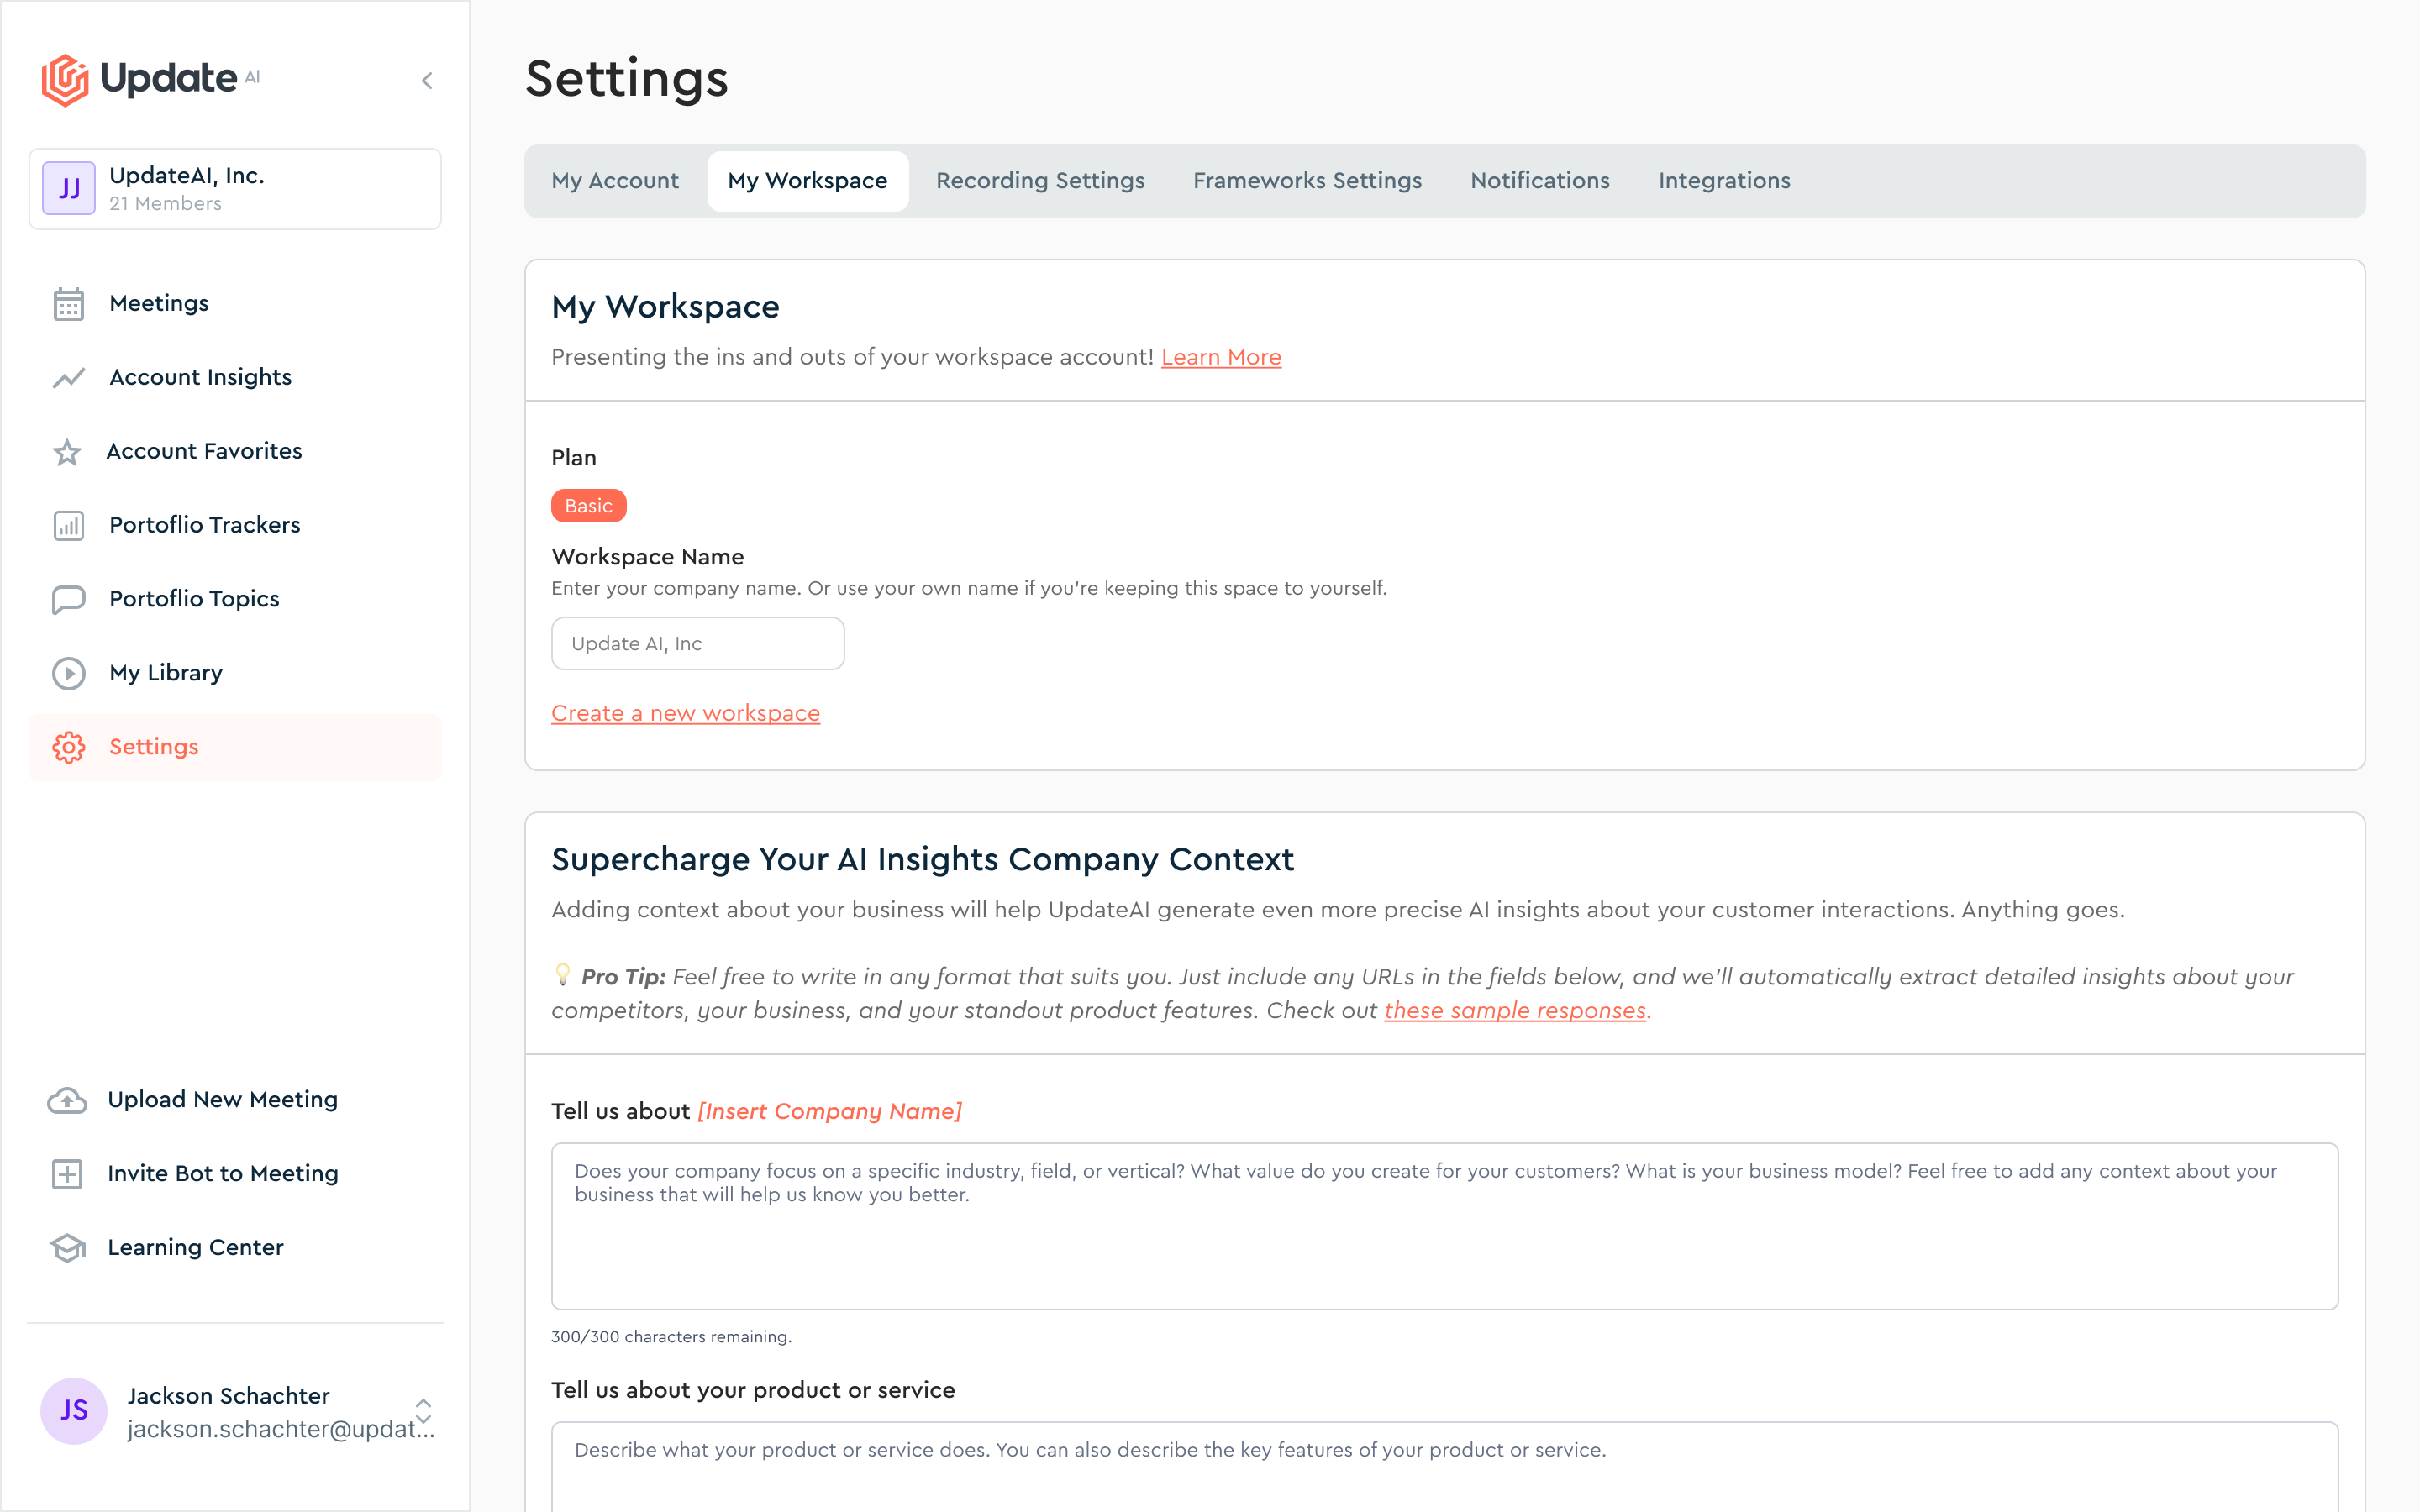
Task: Open the Notifications tab
Action: pyautogui.click(x=1539, y=181)
